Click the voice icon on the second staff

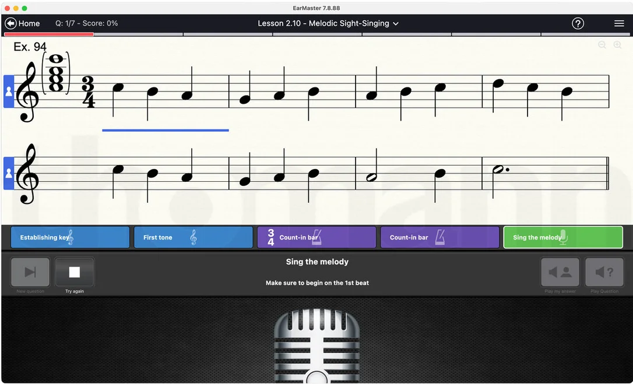9,173
